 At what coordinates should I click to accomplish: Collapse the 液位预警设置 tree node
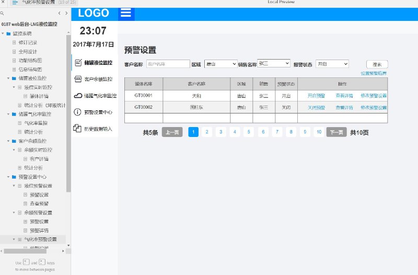[14, 186]
